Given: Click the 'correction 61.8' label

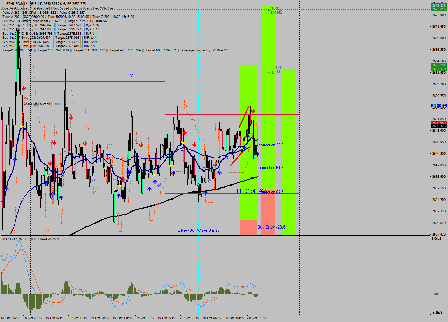Looking at the screenshot, I should 271,168.
